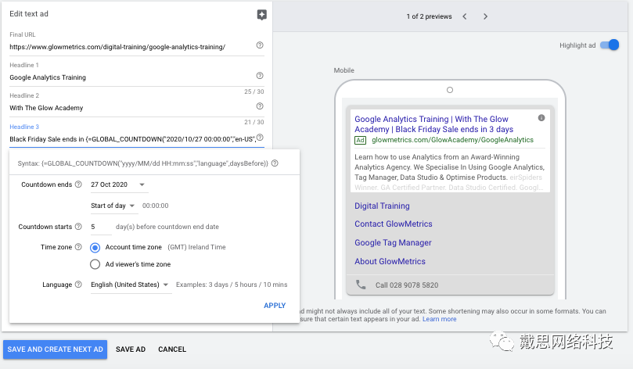Click Google Tag Manager sitelink in preview

point(393,243)
